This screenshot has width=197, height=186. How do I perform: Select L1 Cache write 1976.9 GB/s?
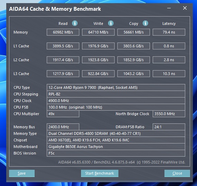(98, 46)
